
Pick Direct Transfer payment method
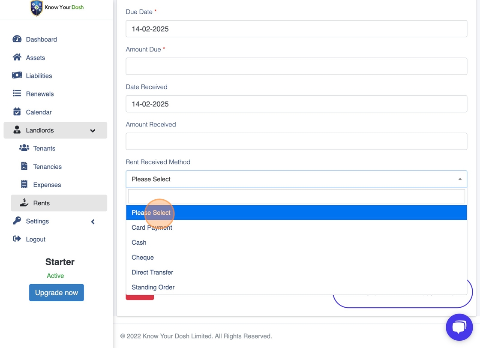click(x=152, y=272)
